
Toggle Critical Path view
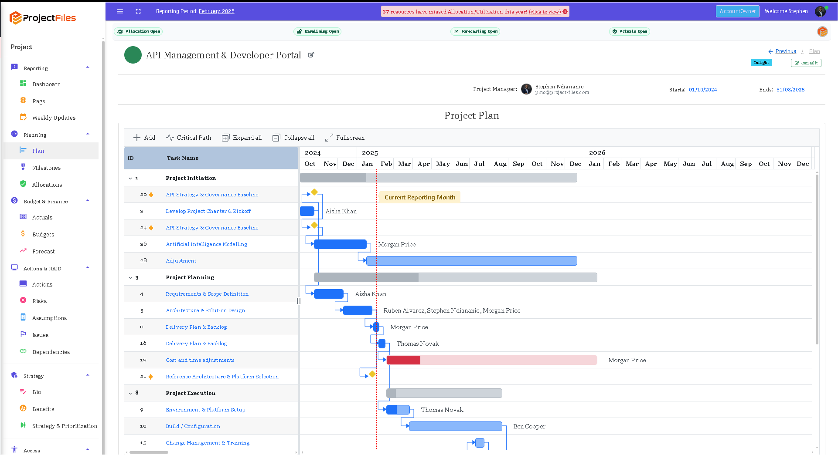pos(188,138)
